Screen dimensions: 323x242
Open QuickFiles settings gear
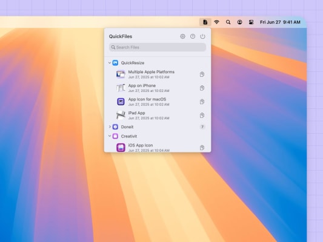coord(182,36)
